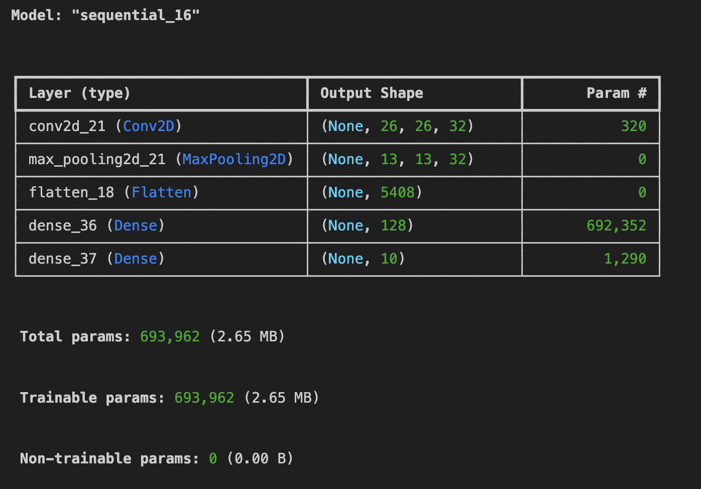The image size is (701, 489).
Task: Click the param count 1,290
Action: [625, 259]
